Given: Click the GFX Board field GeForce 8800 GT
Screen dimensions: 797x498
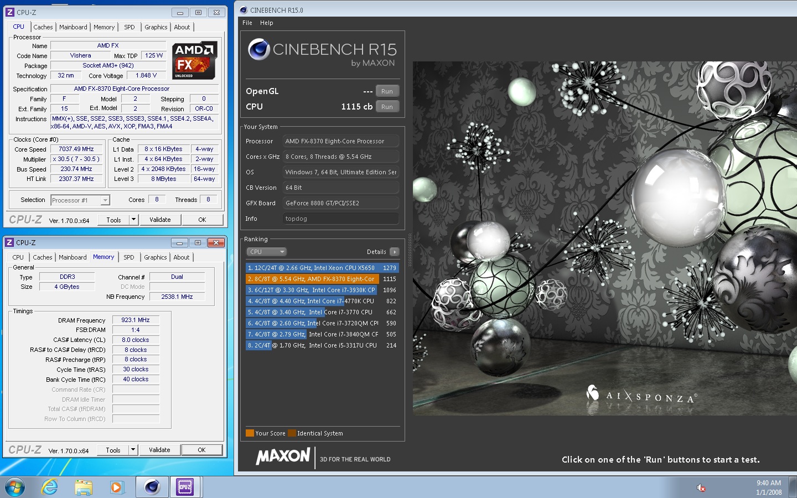Looking at the screenshot, I should [341, 203].
